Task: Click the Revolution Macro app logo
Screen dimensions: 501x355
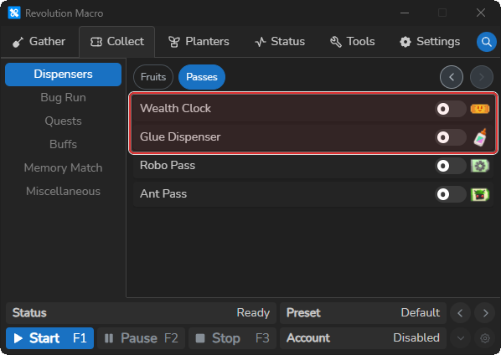Action: point(14,13)
